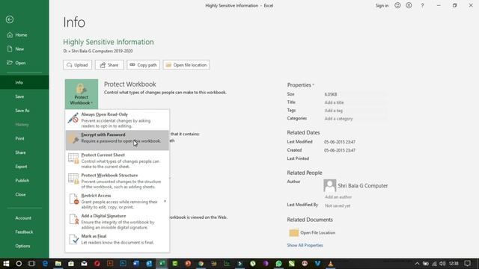This screenshot has width=479, height=269.
Task: Click the Always Open Read-Only pencil icon
Action: 73,118
